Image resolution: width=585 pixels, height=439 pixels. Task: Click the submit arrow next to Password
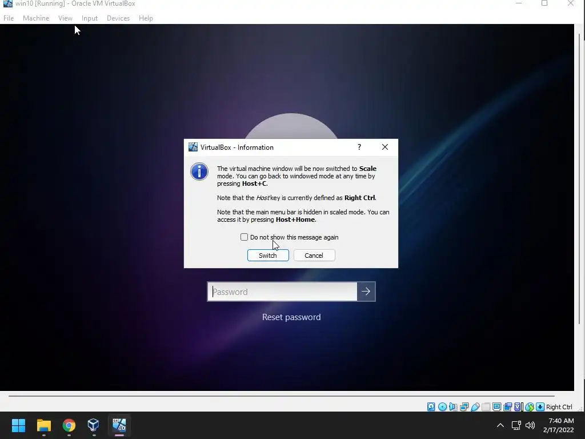pos(366,292)
